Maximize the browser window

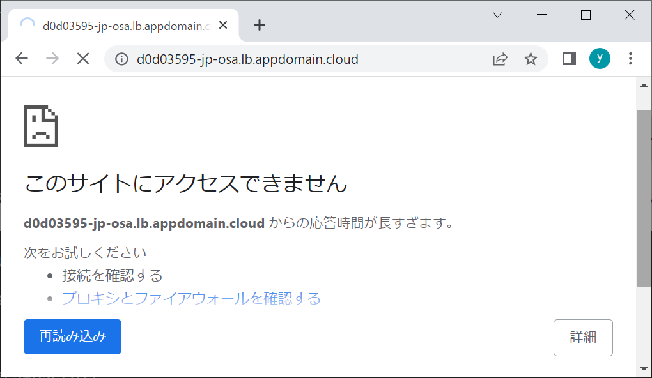click(x=586, y=15)
